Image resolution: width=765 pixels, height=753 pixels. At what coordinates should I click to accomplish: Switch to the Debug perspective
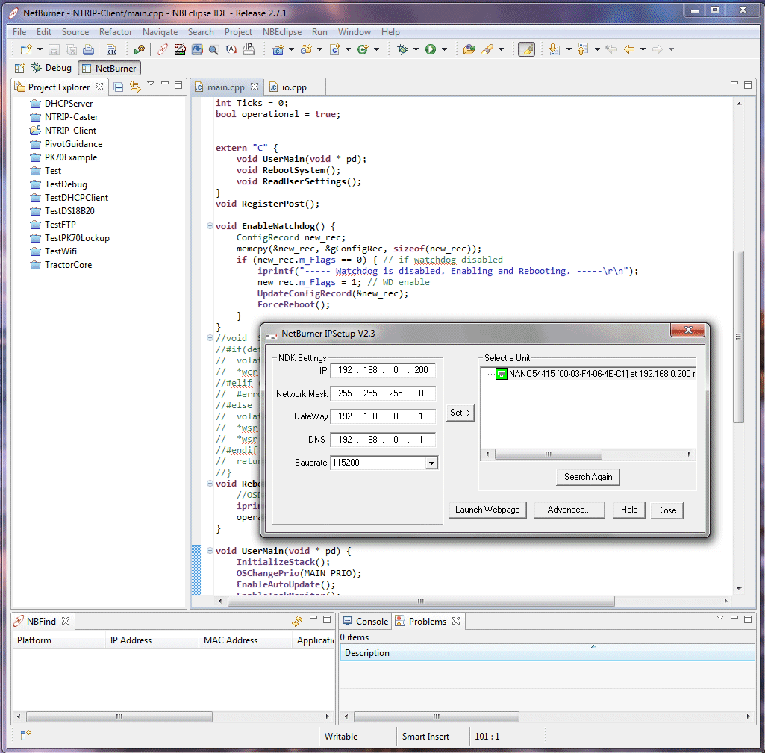point(51,68)
